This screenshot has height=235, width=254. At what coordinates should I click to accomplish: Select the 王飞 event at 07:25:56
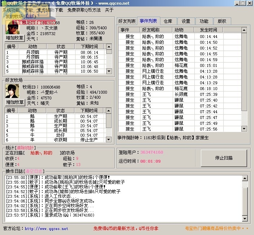click(x=180, y=129)
